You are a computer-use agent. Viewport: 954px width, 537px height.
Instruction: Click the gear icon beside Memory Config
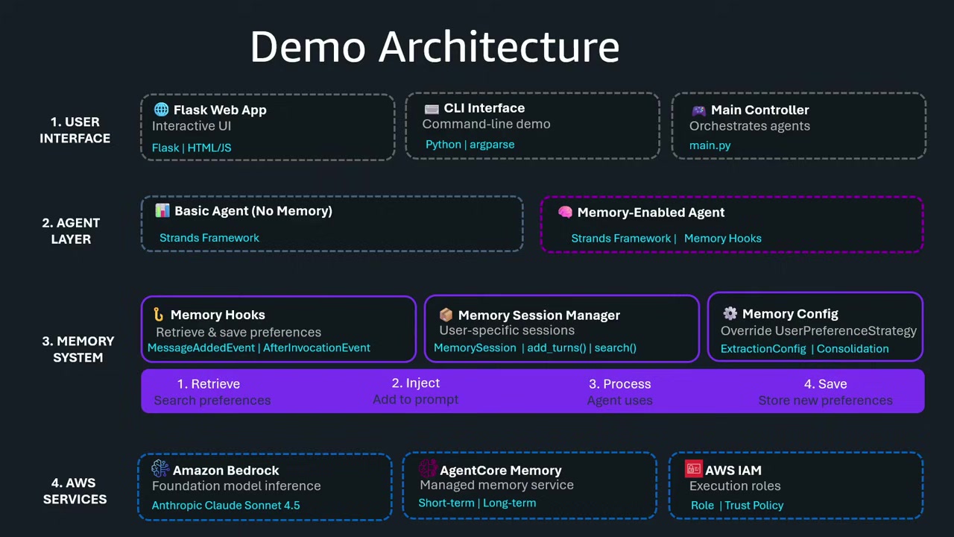pos(730,314)
